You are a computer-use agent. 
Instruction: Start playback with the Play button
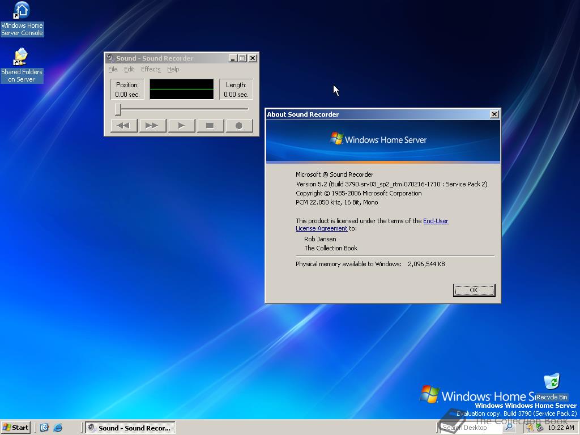pos(182,126)
